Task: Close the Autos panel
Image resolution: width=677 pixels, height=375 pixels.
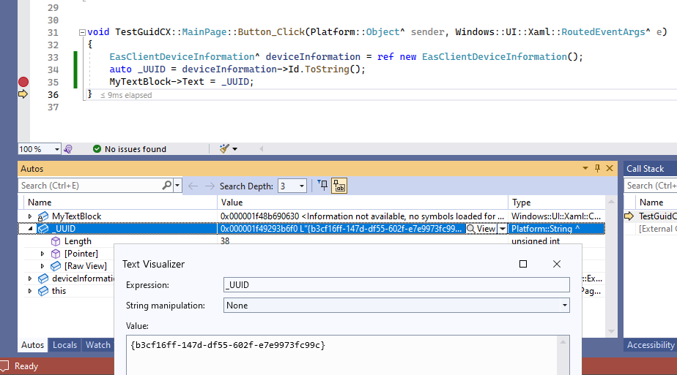Action: click(x=610, y=168)
